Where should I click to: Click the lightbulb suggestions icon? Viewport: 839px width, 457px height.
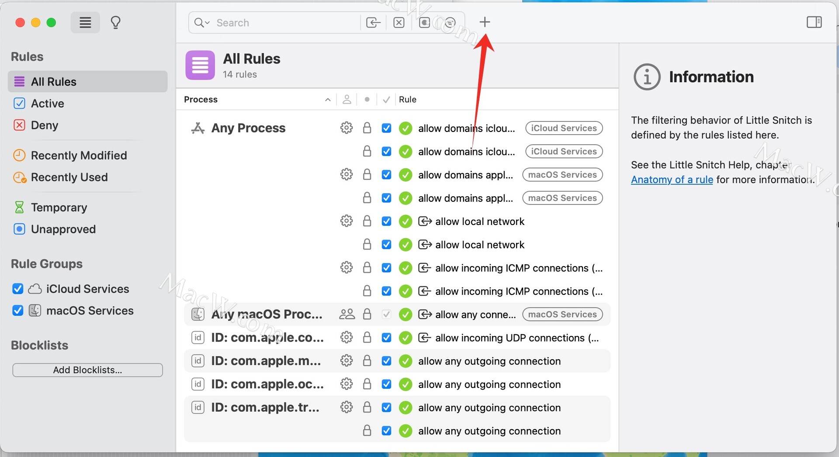[115, 22]
